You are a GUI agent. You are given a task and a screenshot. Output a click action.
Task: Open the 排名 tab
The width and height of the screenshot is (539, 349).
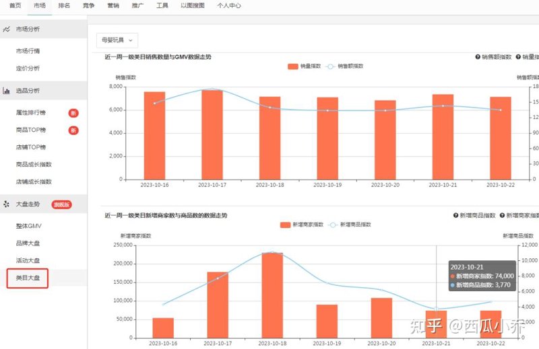click(64, 5)
